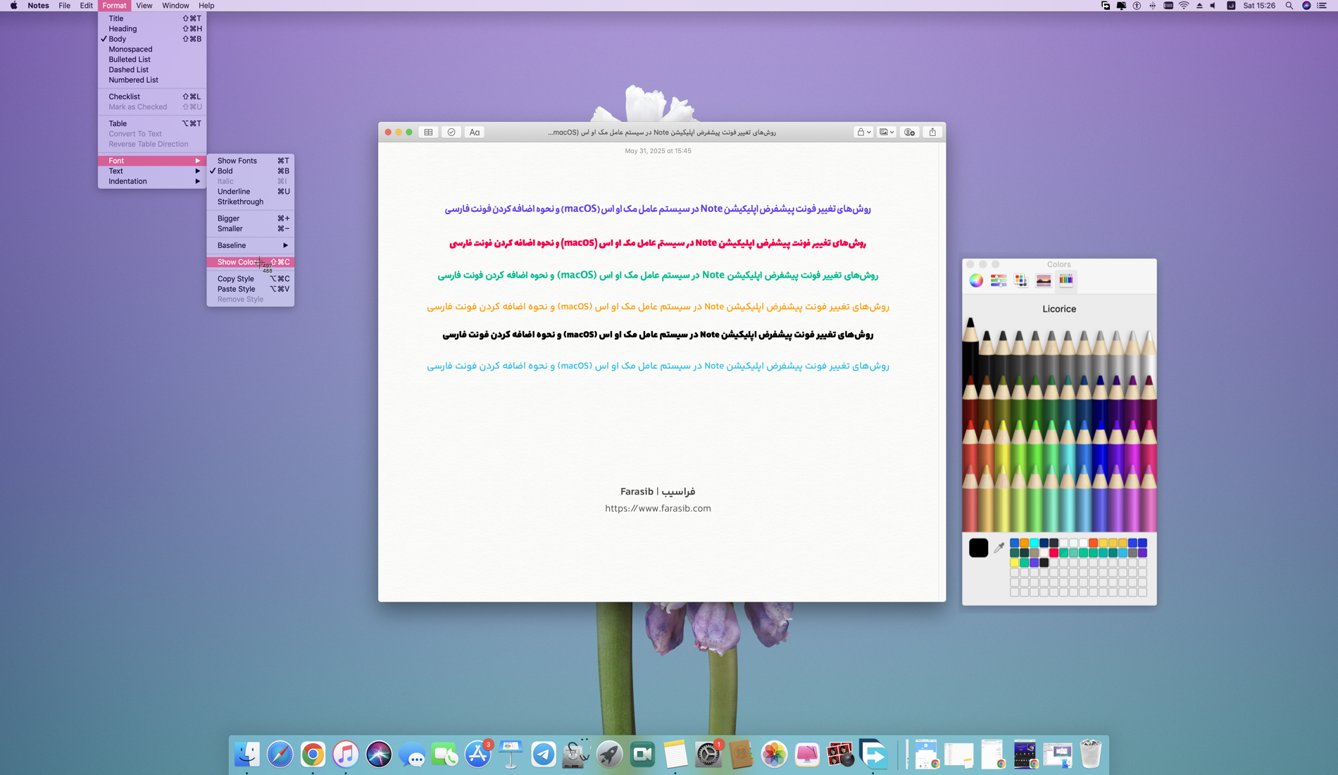Screen dimensions: 1338x775
Task: Click the farasib.com URL in the note
Action: coord(658,509)
